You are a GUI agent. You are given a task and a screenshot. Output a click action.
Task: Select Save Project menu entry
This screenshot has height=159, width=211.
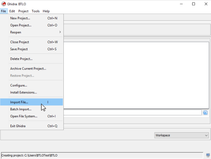click(x=32, y=49)
